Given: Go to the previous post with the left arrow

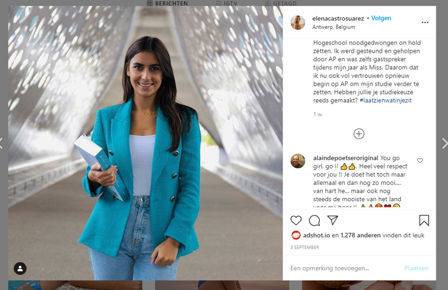Looking at the screenshot, I should (x=1, y=143).
